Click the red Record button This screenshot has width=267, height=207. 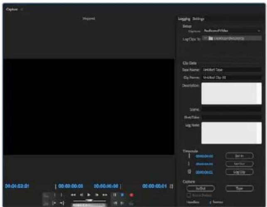[131, 195]
